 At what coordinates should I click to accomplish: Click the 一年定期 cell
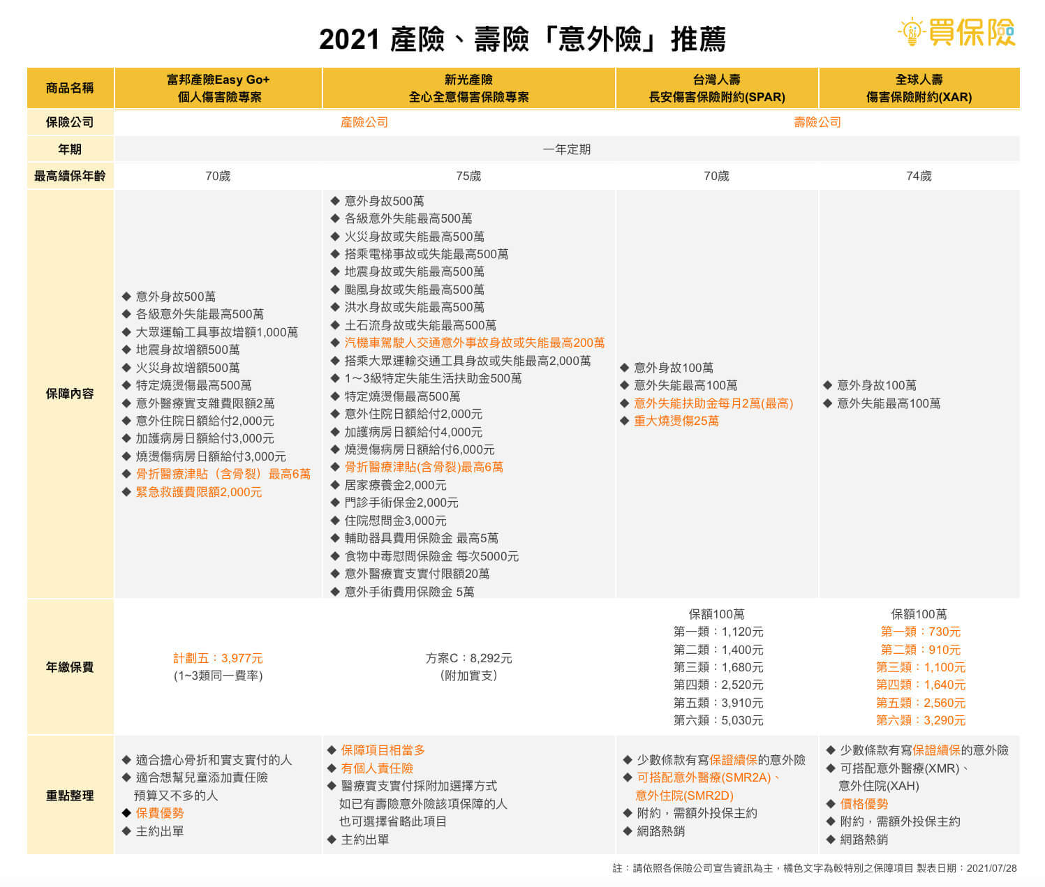tap(567, 149)
